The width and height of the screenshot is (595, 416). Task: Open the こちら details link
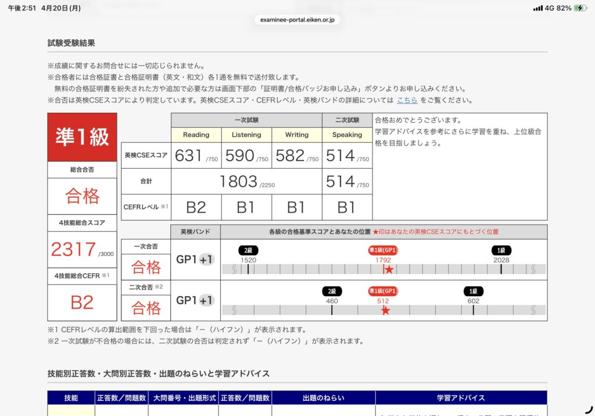(x=407, y=100)
